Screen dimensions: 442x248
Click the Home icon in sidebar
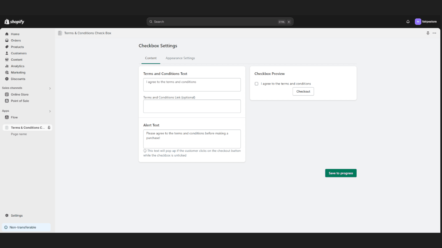click(7, 34)
